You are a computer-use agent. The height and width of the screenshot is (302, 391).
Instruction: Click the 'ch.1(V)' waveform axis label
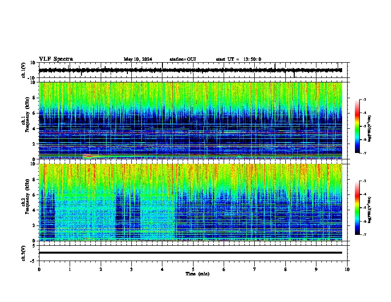(x=23, y=70)
